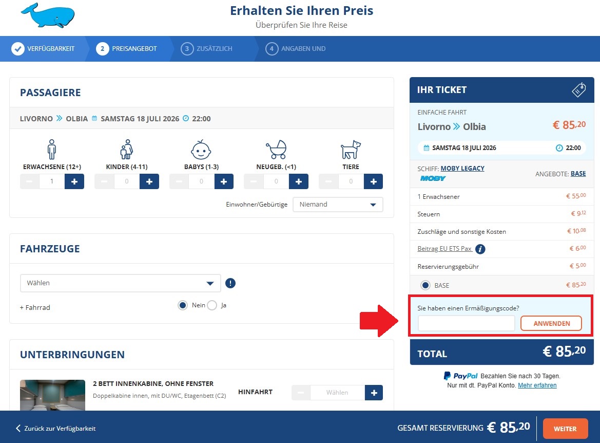Click the Moby whale logo
This screenshot has width=600, height=443.
(48, 15)
